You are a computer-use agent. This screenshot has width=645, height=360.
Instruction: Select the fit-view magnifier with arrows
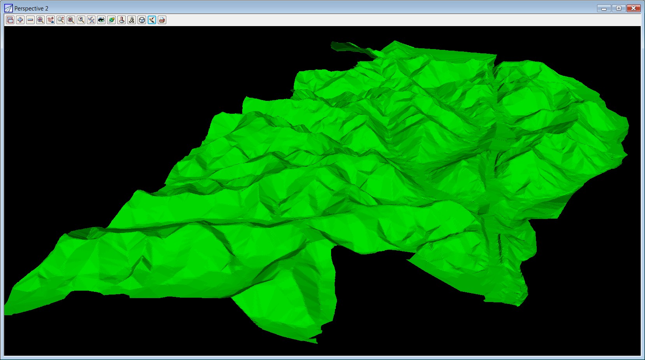(x=41, y=20)
